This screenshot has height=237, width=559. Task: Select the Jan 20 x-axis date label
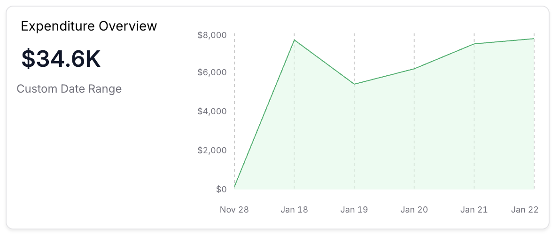pos(414,210)
